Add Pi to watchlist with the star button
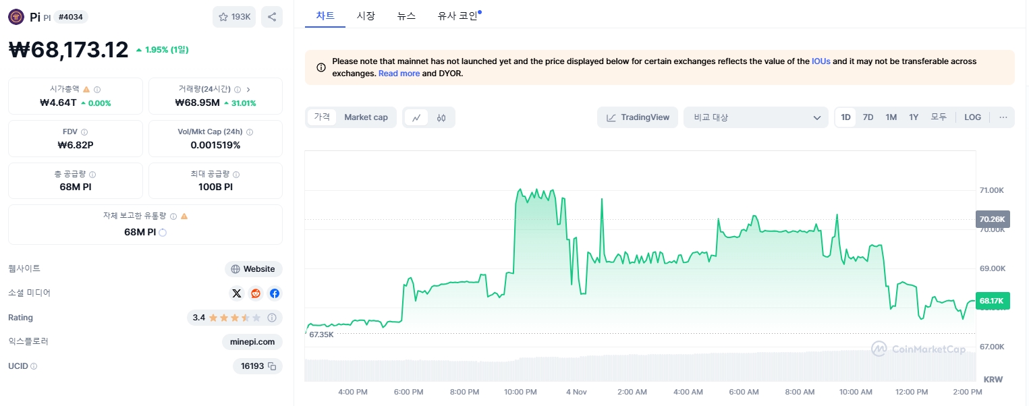Screen dimensions: 1029x406 pyautogui.click(x=234, y=17)
